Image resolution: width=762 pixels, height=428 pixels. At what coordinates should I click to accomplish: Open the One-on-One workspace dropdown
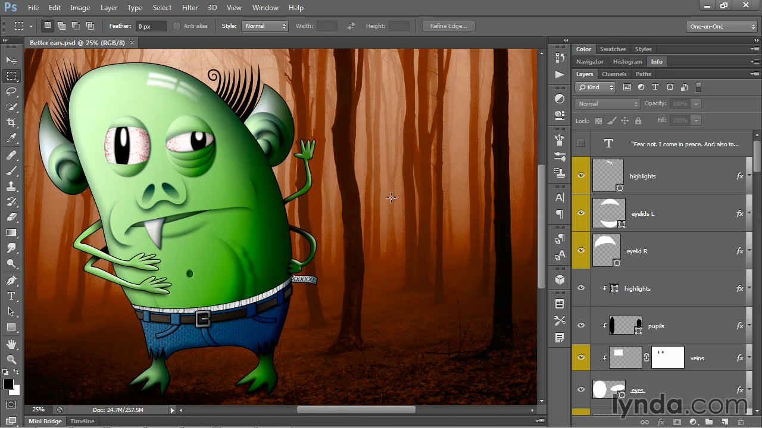(722, 26)
